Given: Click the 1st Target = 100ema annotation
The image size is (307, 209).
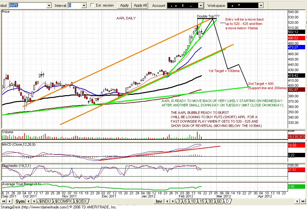Looking at the screenshot, I should pos(224,71).
